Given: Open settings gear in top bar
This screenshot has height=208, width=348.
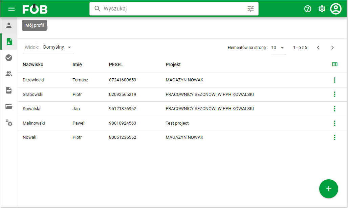Looking at the screenshot, I should point(322,9).
